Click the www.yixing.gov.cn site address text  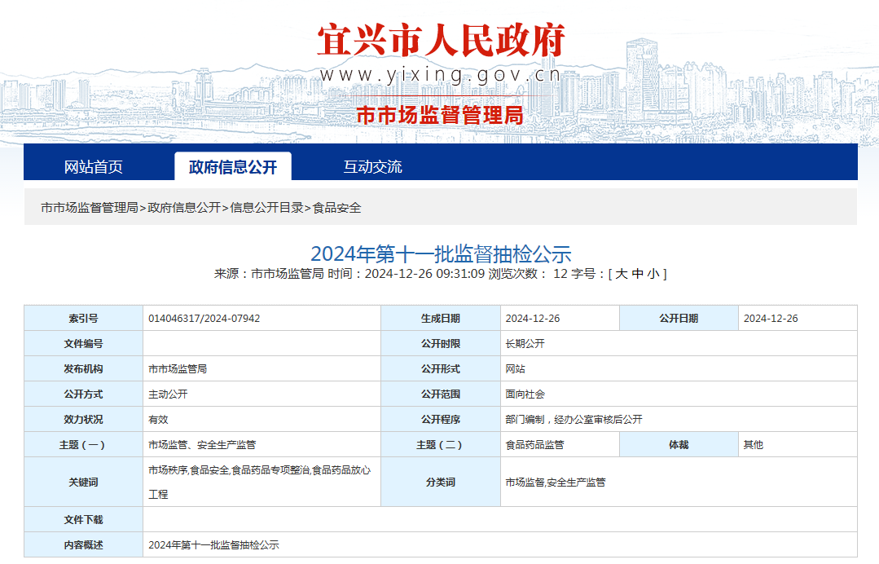coord(440,74)
